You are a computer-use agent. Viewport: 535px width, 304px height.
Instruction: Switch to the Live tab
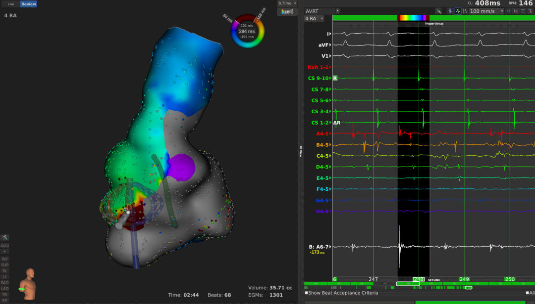(x=10, y=4)
